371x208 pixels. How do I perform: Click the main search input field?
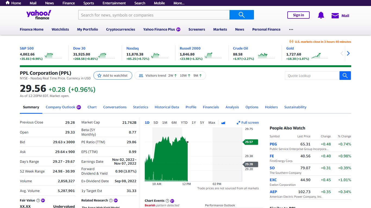tap(154, 15)
